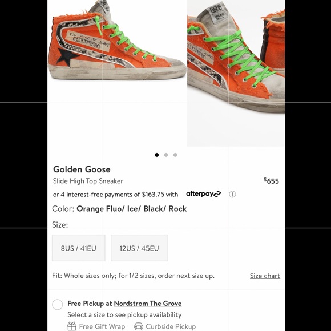Click the Afterpay logo
The image size is (331, 331).
[204, 193]
